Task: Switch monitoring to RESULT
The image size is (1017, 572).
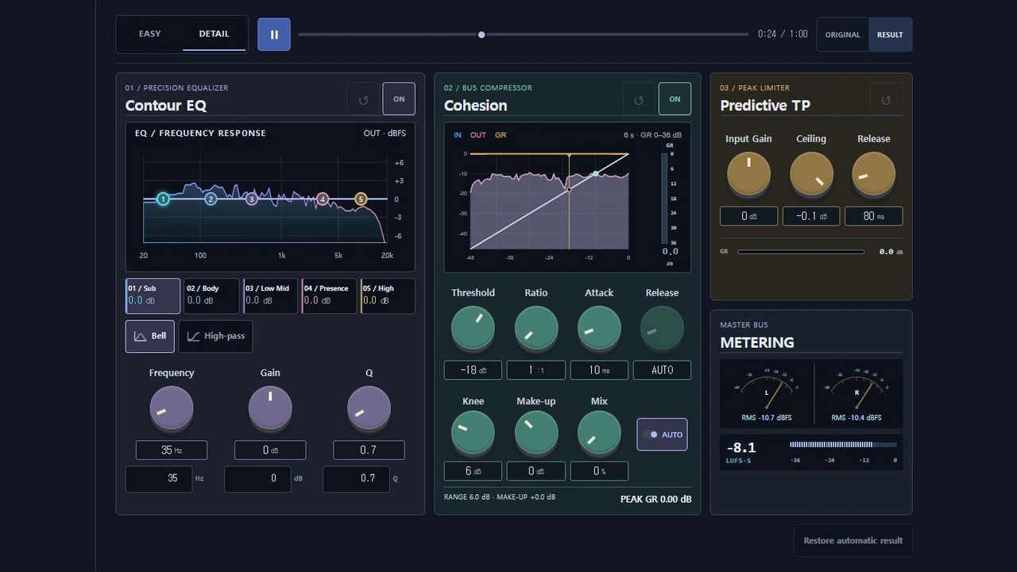Action: pyautogui.click(x=890, y=35)
